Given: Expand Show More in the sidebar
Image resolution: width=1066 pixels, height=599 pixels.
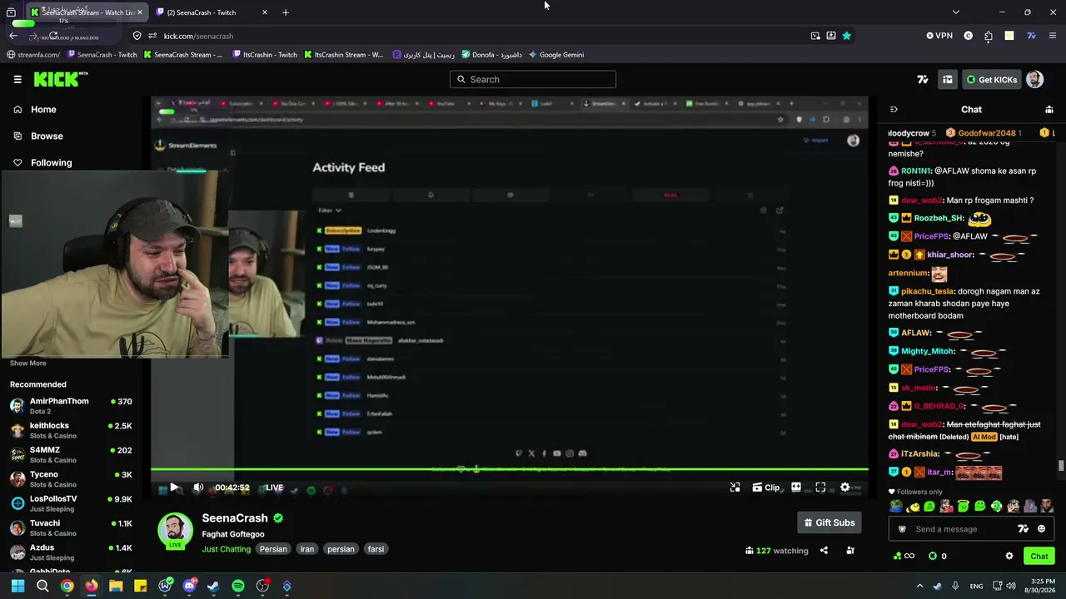Looking at the screenshot, I should 28,363.
